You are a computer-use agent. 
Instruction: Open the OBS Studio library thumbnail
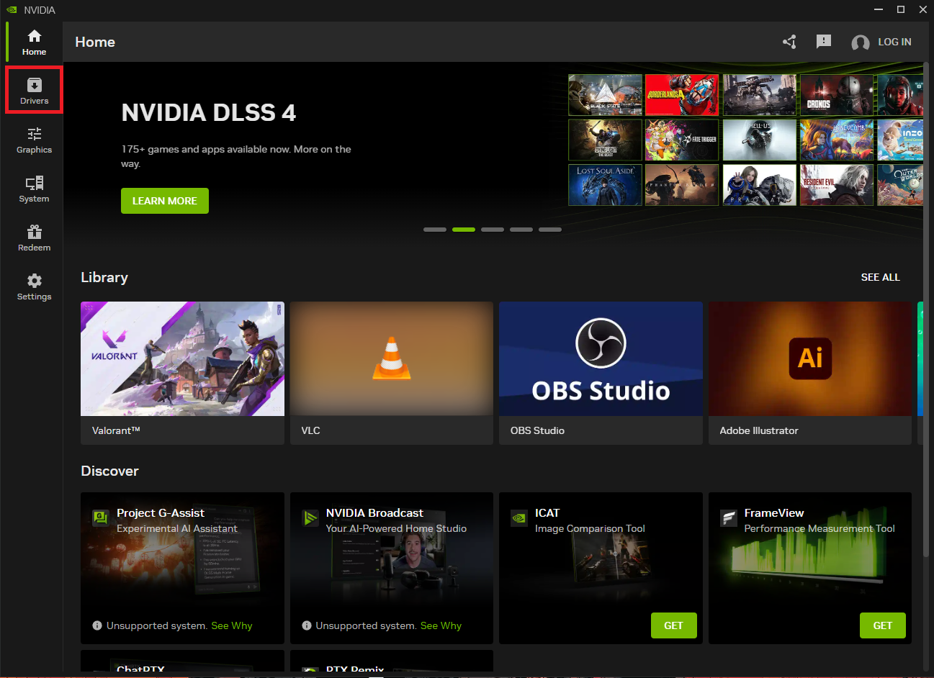(x=601, y=358)
